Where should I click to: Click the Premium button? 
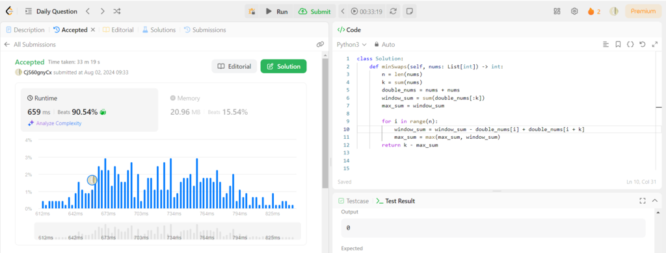pyautogui.click(x=643, y=12)
